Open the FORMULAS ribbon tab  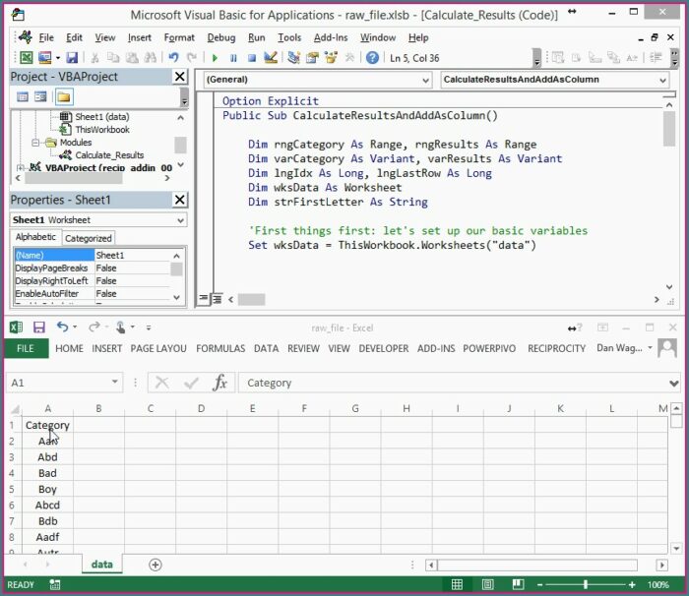tap(220, 348)
